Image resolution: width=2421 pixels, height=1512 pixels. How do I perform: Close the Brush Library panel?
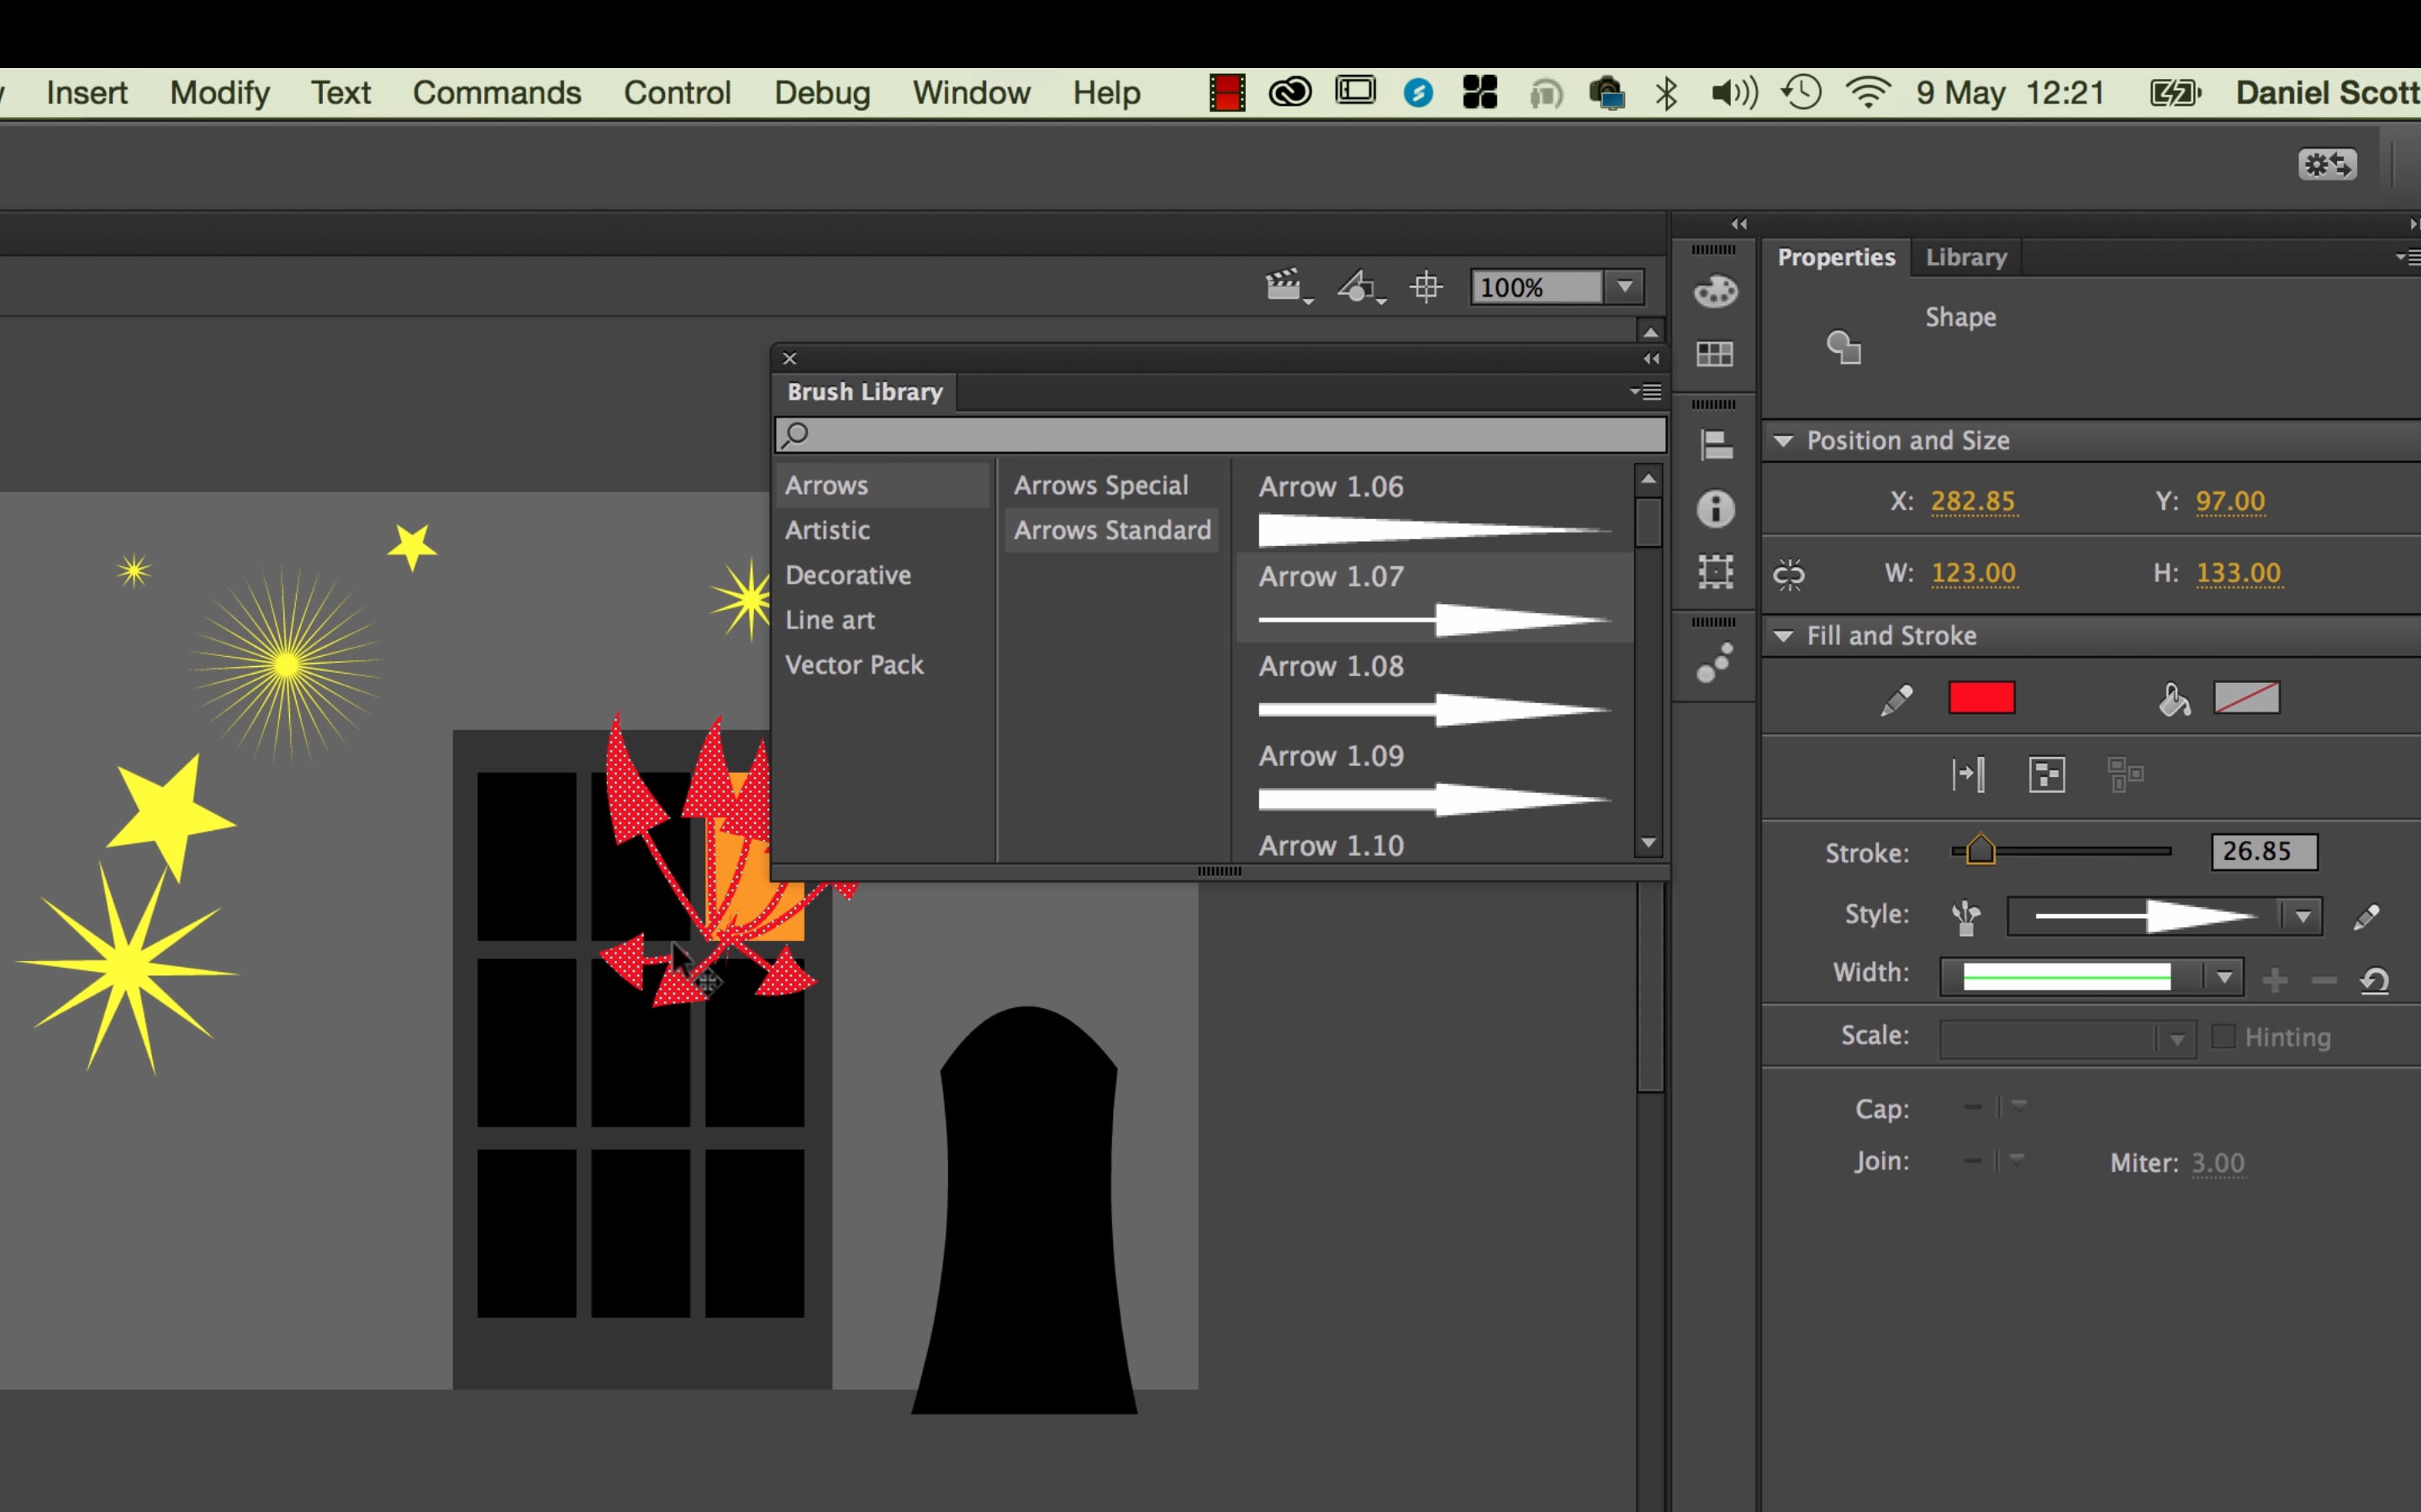click(789, 358)
